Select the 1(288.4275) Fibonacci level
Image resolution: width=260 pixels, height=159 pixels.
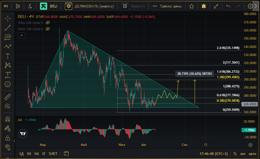click(231, 86)
